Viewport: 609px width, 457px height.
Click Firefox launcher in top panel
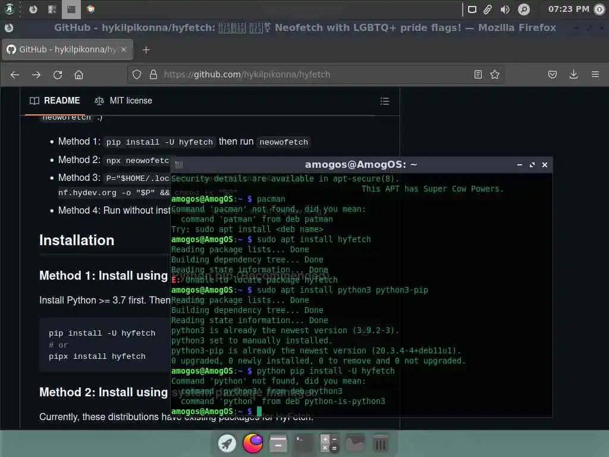tap(33, 9)
